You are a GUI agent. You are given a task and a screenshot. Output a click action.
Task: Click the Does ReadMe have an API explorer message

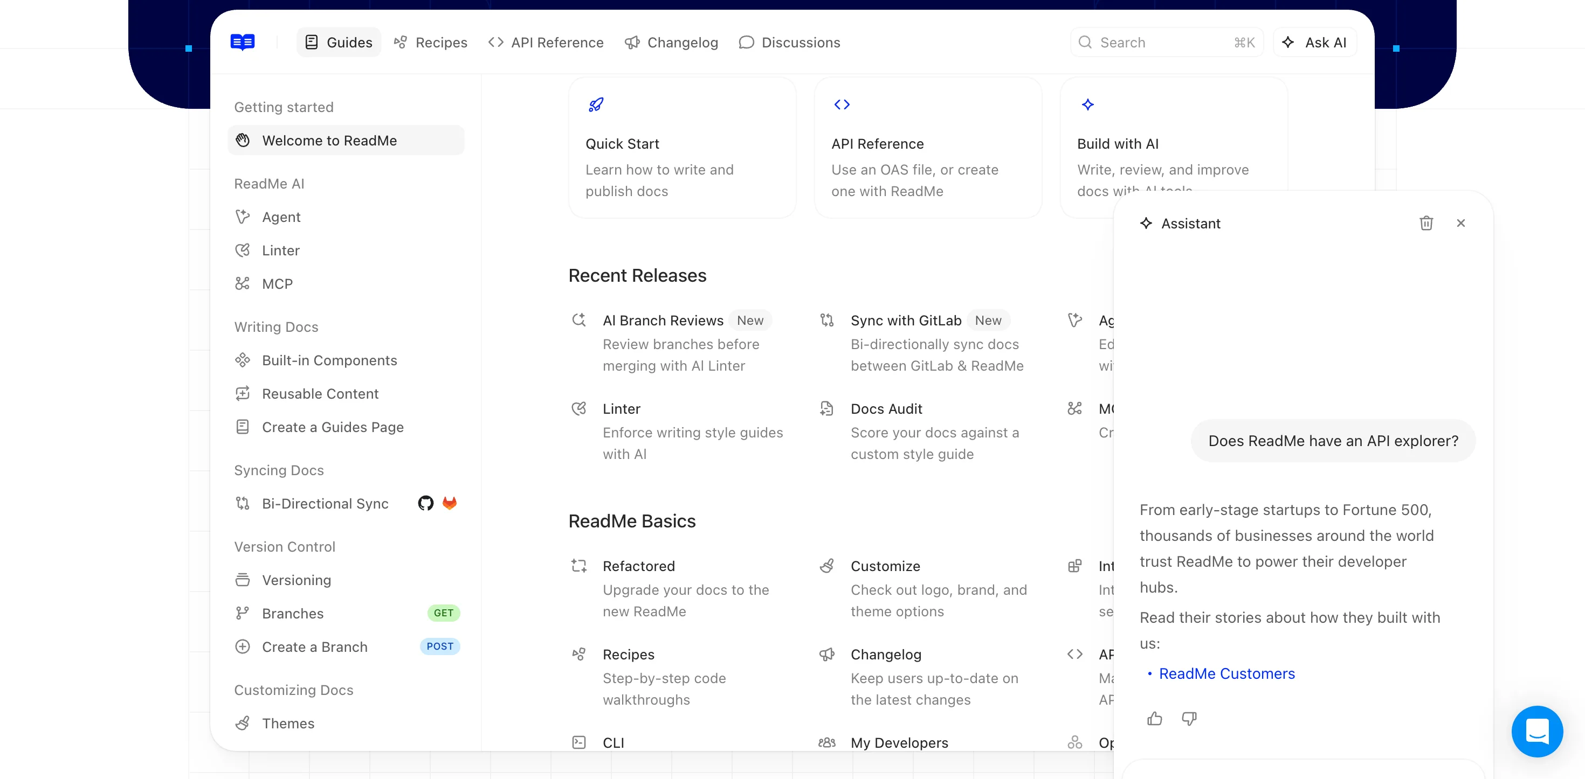point(1333,440)
